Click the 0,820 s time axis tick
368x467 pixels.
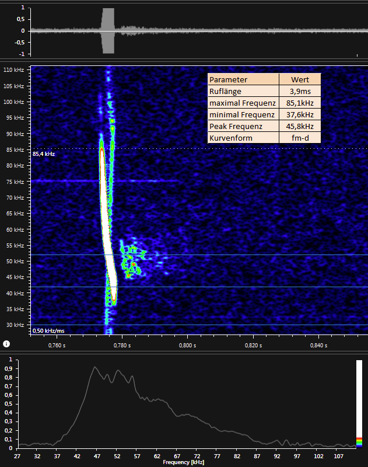click(253, 346)
